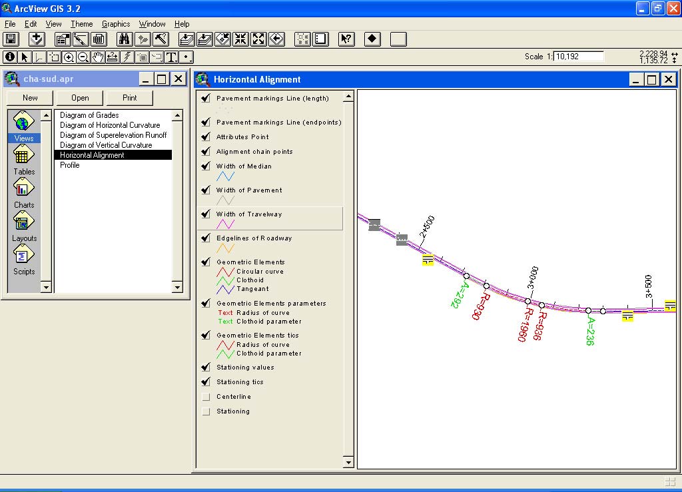Viewport: 682px width, 492px height.
Task: Select the Select Feature tool
Action: click(54, 57)
